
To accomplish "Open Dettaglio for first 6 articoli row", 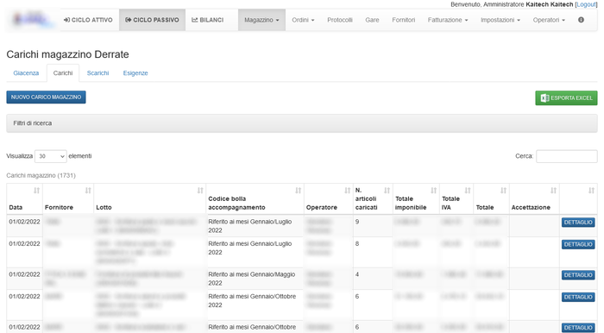I will [x=578, y=297].
